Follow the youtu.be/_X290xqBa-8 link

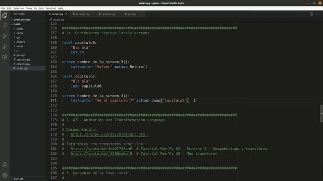coord(101,154)
